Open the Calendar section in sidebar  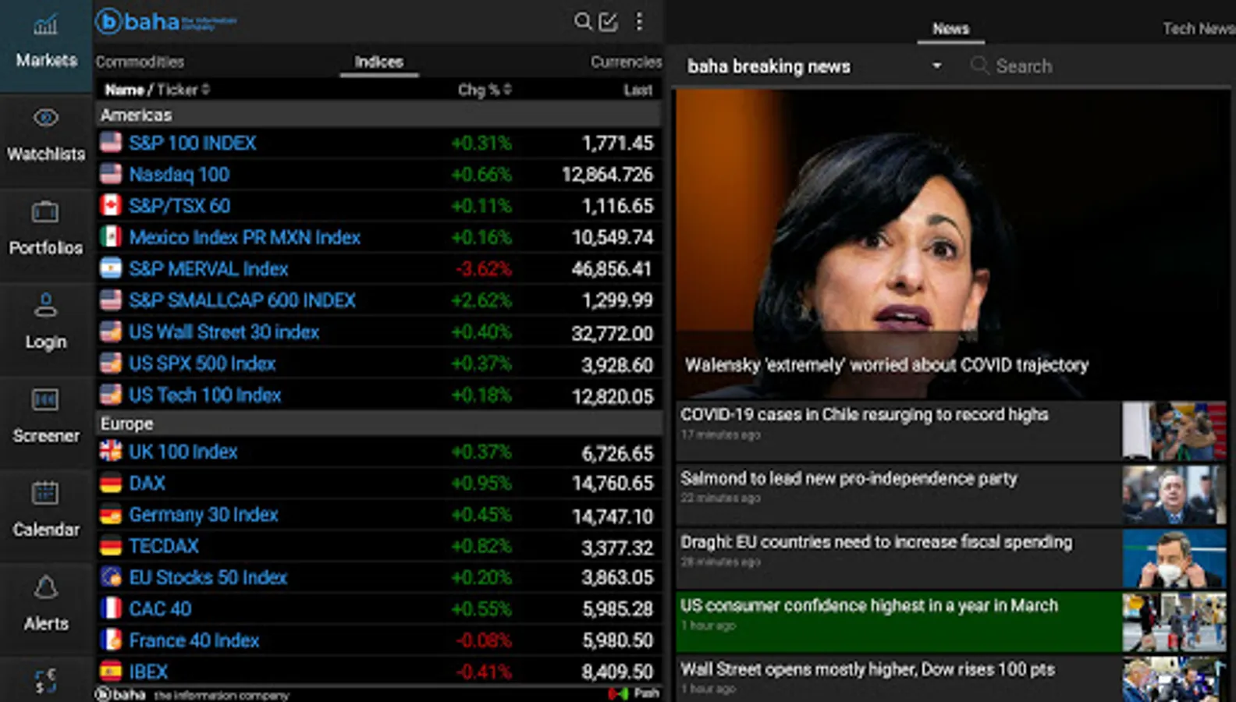pyautogui.click(x=46, y=515)
